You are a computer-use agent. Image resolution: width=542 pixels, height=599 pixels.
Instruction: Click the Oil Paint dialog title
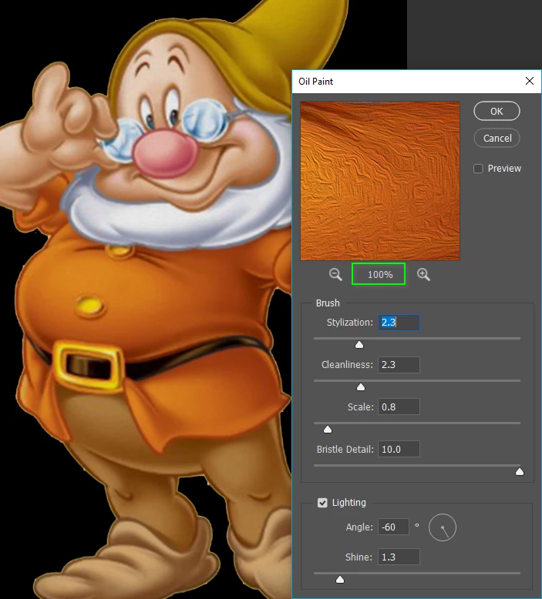click(315, 82)
